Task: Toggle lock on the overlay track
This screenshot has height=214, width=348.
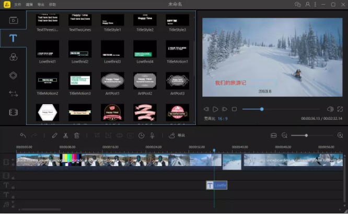Action: click(13, 178)
